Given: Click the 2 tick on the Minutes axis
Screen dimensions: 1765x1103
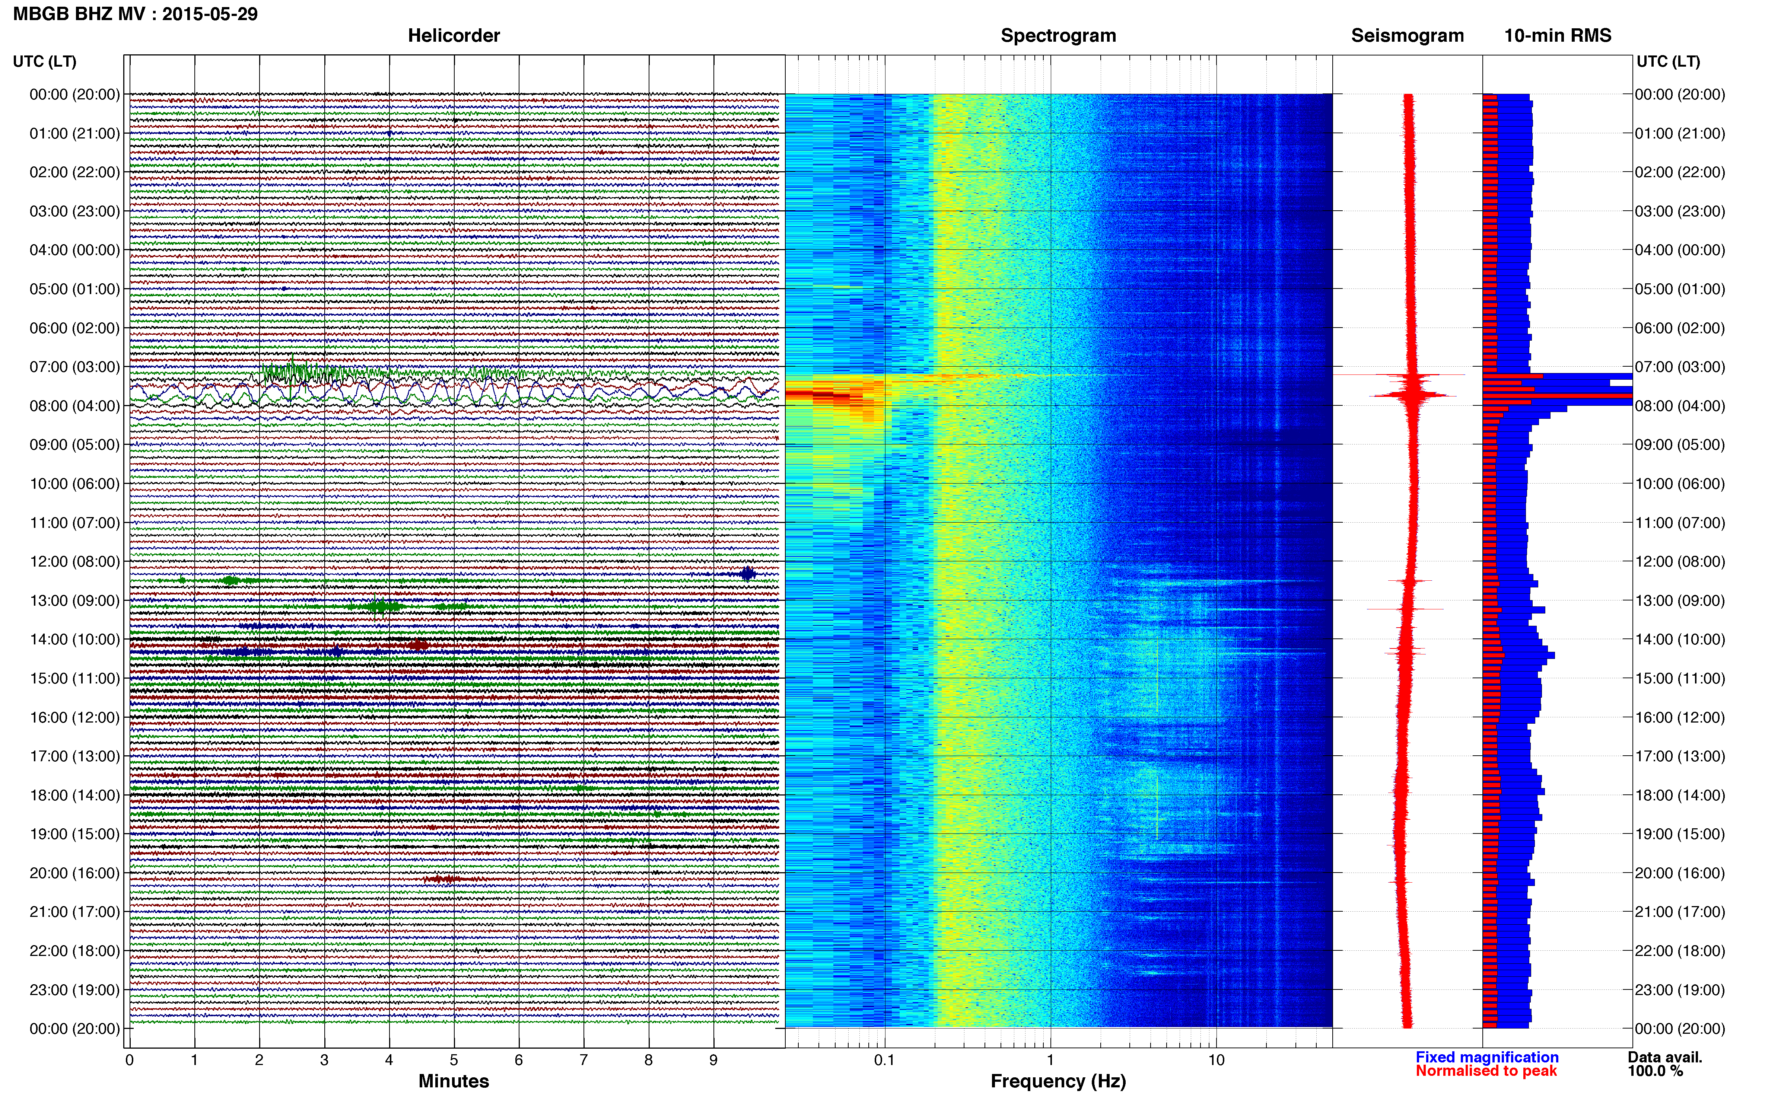Looking at the screenshot, I should 259,1061.
